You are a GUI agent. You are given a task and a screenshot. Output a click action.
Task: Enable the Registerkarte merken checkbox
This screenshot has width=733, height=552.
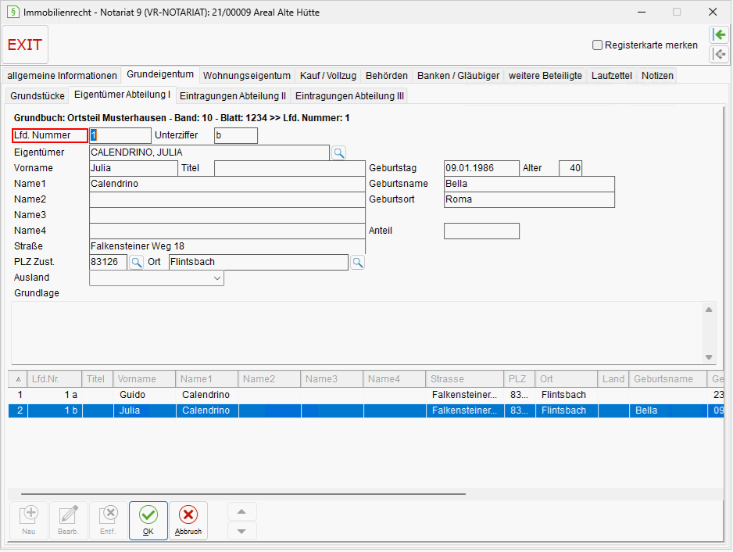pos(597,45)
